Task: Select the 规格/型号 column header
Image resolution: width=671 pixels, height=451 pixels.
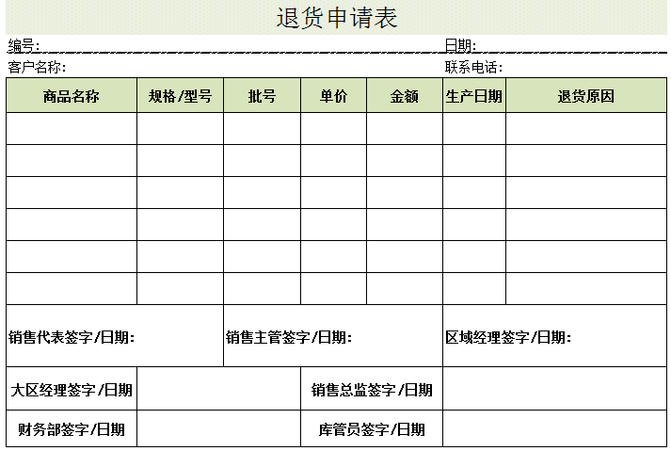Action: point(180,95)
